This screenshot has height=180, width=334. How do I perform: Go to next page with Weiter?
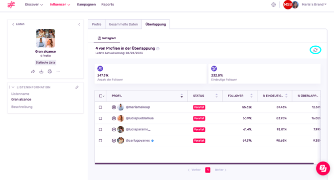[220, 170]
